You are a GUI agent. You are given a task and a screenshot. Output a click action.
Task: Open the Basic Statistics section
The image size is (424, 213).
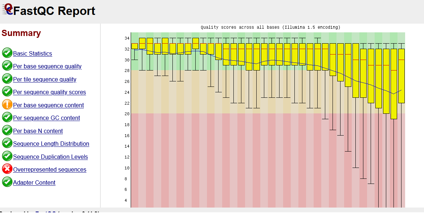coord(33,53)
